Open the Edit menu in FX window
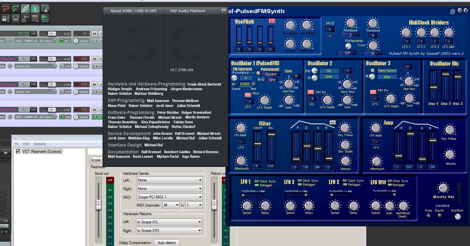470x246 pixels. (x=26, y=144)
